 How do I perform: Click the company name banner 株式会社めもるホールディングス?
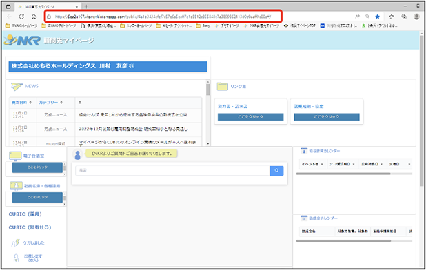[x=108, y=66]
